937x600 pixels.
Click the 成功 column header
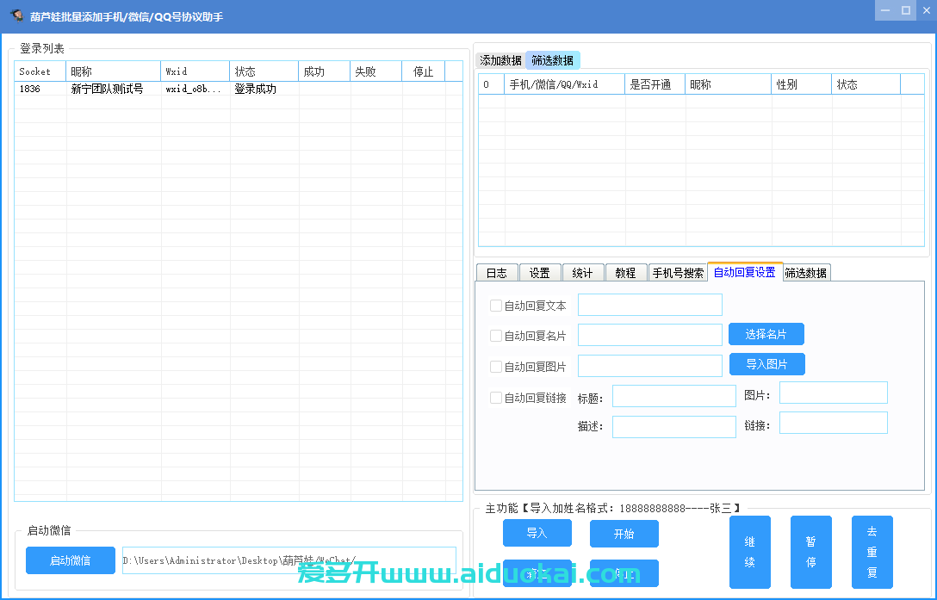coord(325,71)
